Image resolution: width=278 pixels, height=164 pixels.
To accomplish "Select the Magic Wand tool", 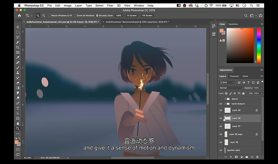I will click(18, 42).
